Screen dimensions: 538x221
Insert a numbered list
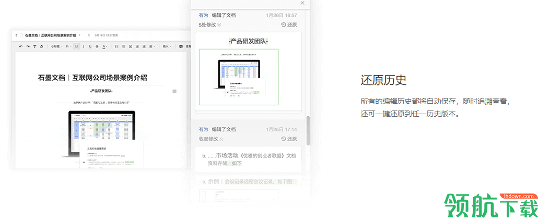(116, 46)
